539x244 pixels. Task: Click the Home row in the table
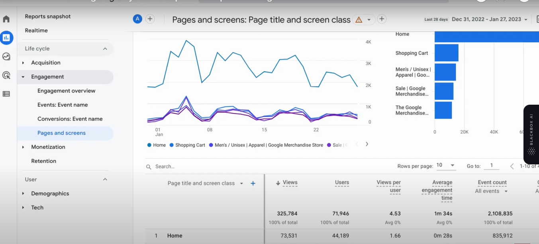tap(342, 236)
